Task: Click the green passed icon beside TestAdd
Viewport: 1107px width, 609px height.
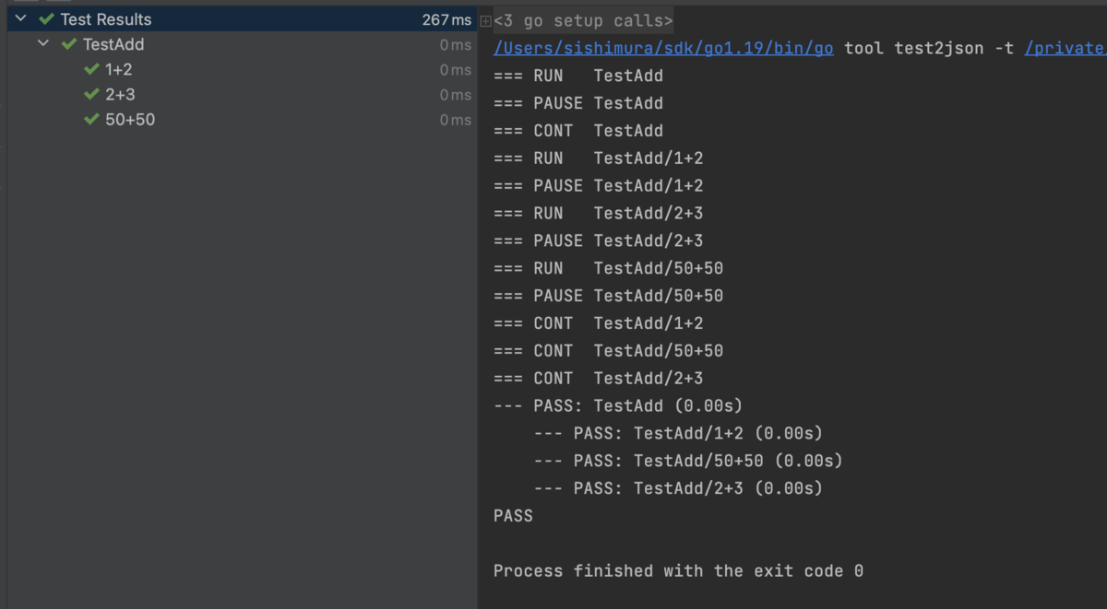Action: tap(68, 44)
